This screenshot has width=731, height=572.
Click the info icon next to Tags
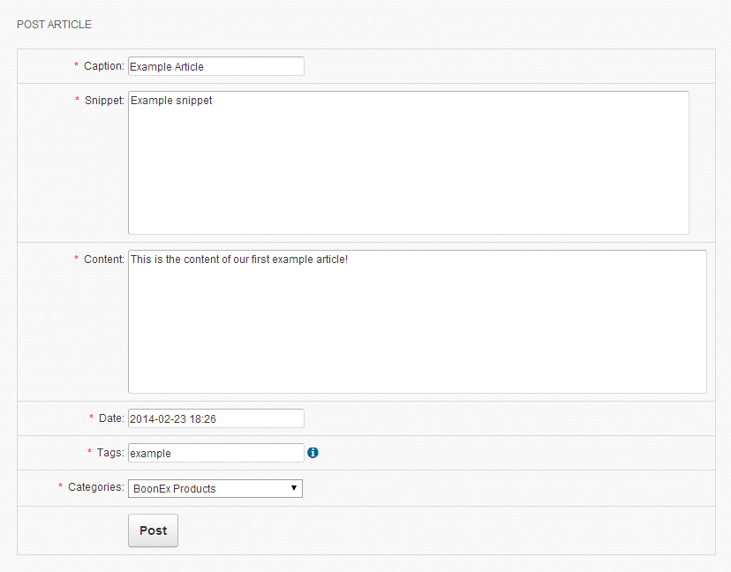click(313, 453)
